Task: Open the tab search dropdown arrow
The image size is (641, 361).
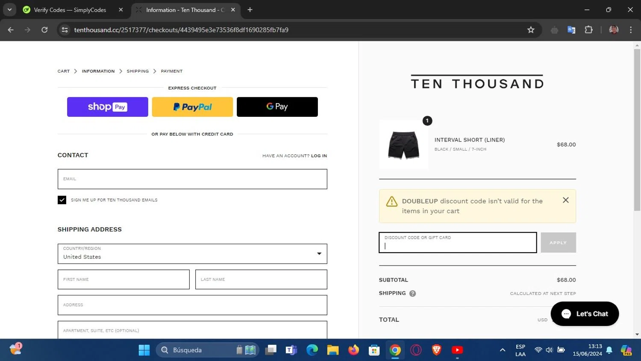Action: point(9,9)
